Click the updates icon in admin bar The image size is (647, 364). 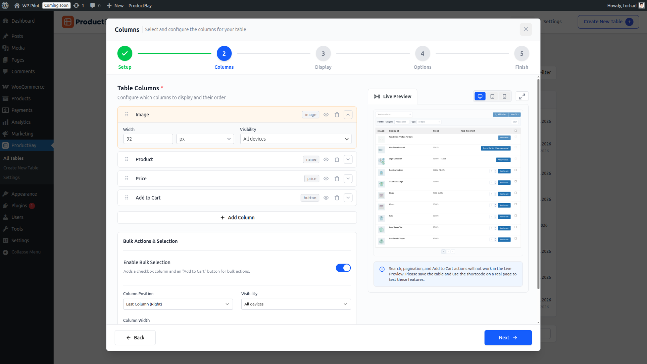pyautogui.click(x=77, y=5)
